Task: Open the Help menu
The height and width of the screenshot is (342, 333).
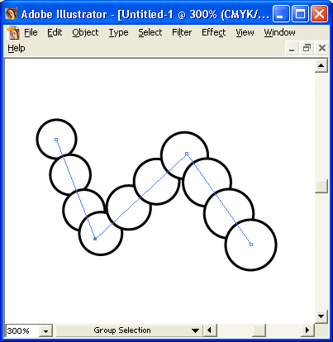Action: pos(17,49)
